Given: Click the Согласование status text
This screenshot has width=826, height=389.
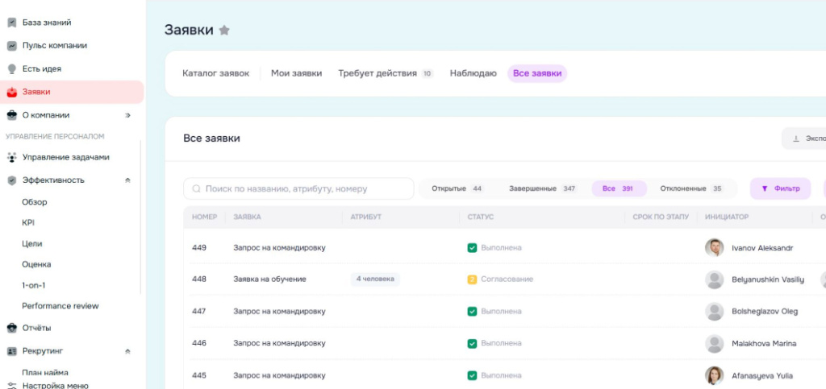Looking at the screenshot, I should point(507,279).
